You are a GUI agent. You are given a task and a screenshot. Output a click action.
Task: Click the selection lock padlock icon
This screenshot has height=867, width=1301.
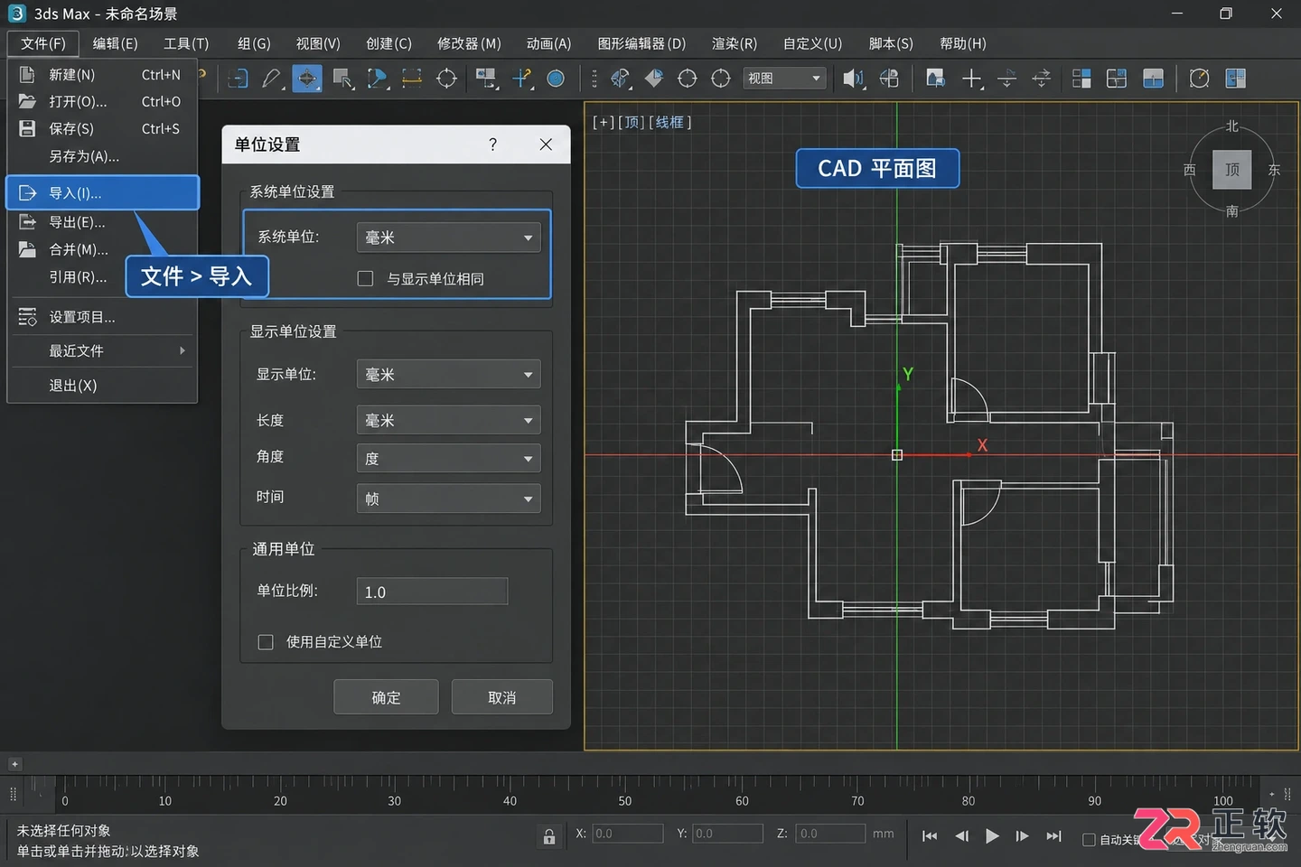548,835
